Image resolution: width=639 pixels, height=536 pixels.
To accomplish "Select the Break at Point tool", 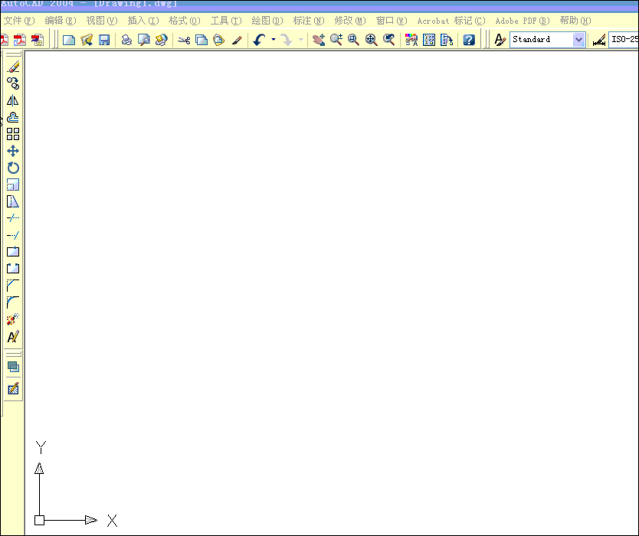I will 13,252.
